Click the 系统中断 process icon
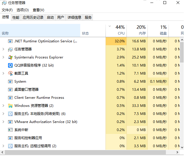 click(x=10, y=130)
